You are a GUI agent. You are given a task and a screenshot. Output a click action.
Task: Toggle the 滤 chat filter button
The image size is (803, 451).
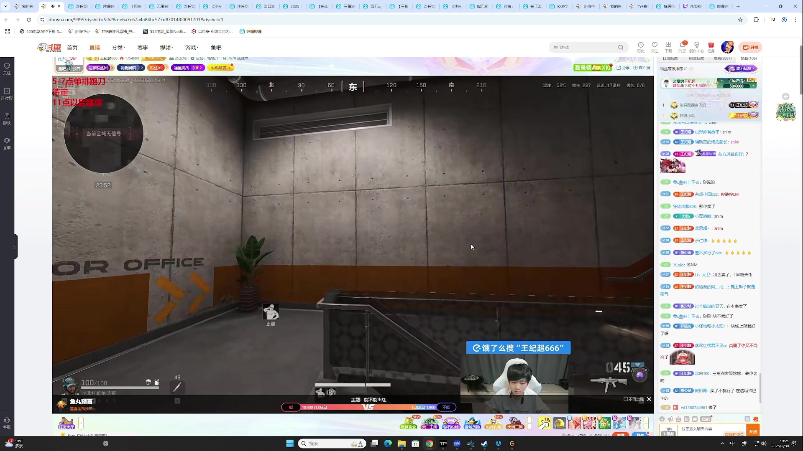point(747,419)
